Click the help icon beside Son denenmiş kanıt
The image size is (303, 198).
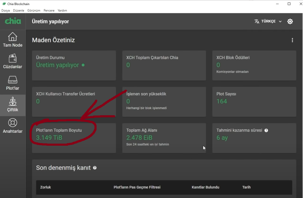point(95,168)
